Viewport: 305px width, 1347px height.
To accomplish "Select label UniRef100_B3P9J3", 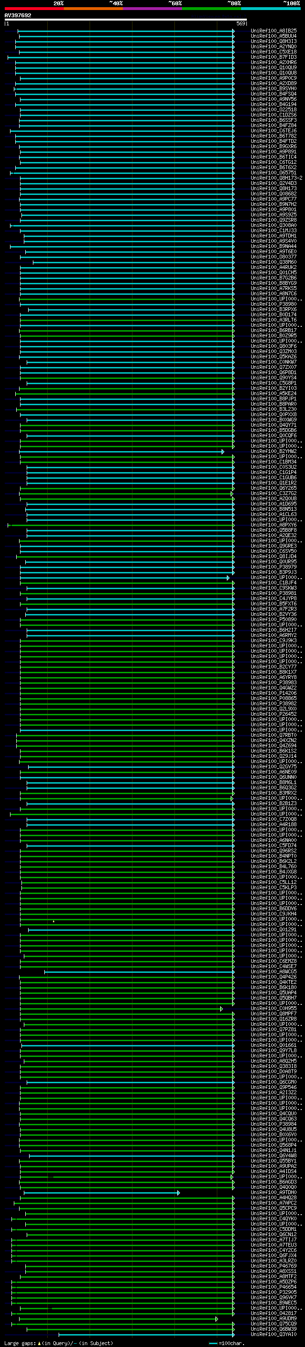I will click(x=274, y=572).
